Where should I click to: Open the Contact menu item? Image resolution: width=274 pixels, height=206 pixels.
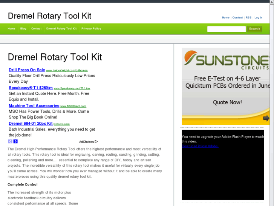(x=36, y=29)
